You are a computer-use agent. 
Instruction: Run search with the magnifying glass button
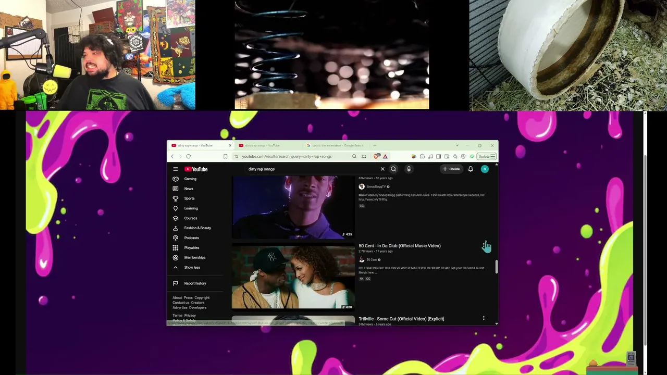pos(393,169)
